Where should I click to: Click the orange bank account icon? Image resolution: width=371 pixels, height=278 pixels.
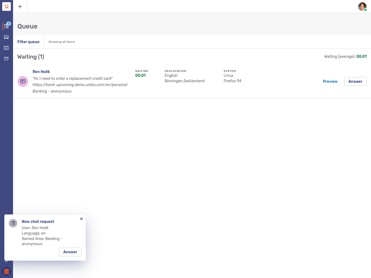[7, 271]
